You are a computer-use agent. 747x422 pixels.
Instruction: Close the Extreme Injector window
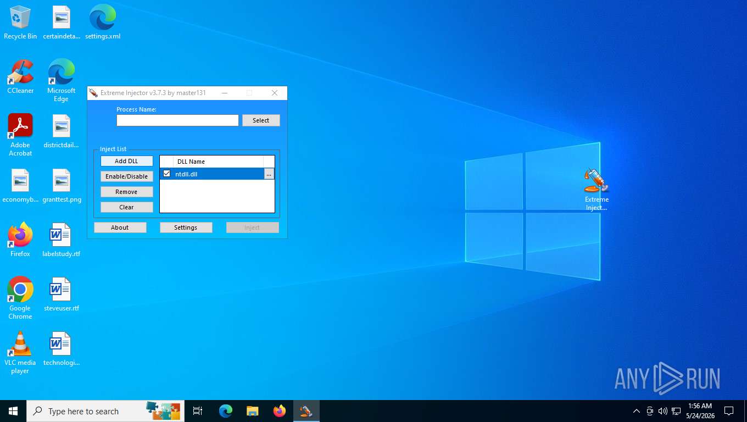[275, 93]
